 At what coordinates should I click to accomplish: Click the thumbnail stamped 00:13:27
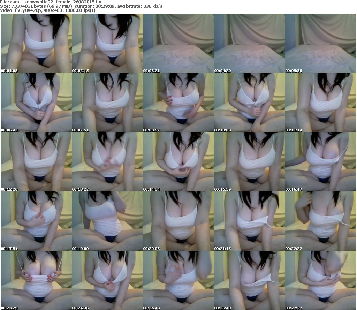point(107,162)
